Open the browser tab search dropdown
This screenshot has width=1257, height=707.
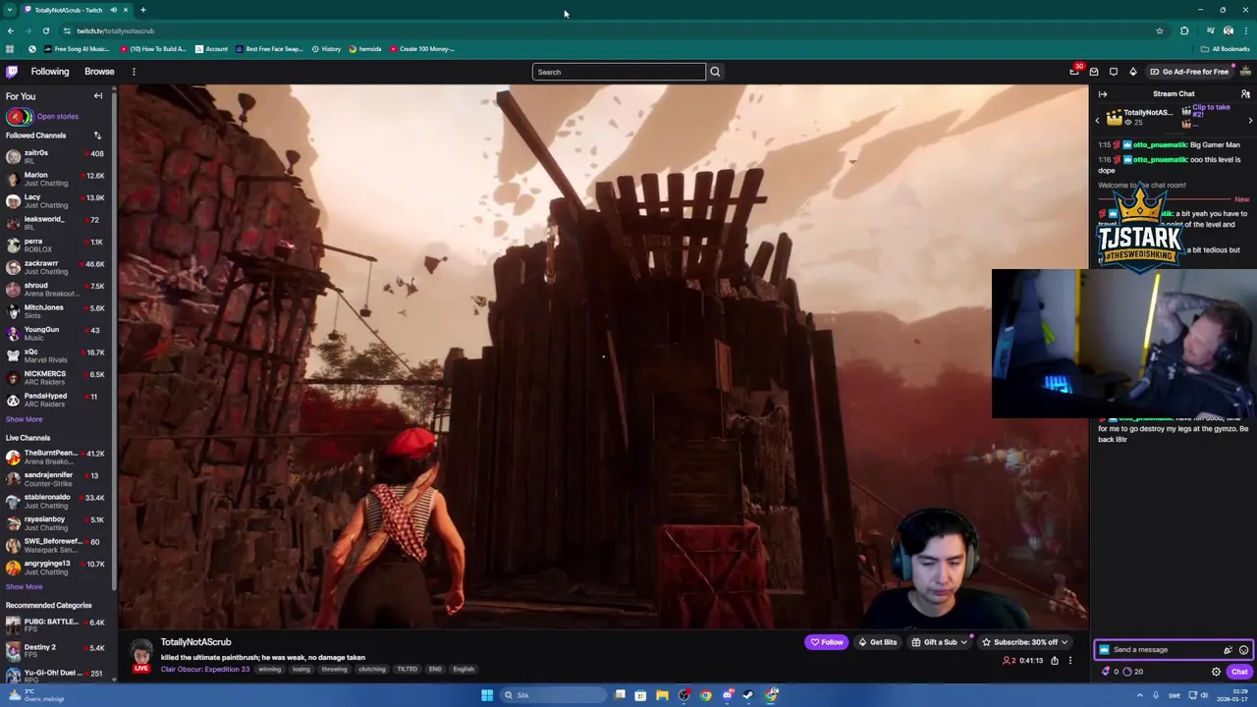[x=11, y=10]
